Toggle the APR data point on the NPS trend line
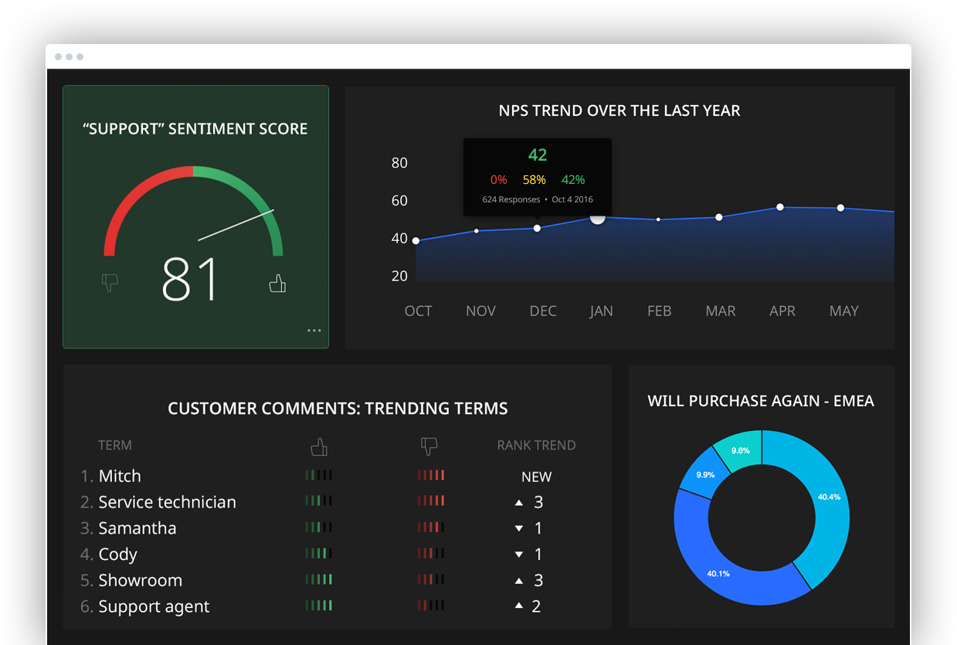This screenshot has width=957, height=645. (x=781, y=207)
